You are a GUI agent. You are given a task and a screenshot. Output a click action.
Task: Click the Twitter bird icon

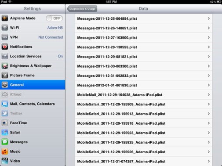coord(5,113)
